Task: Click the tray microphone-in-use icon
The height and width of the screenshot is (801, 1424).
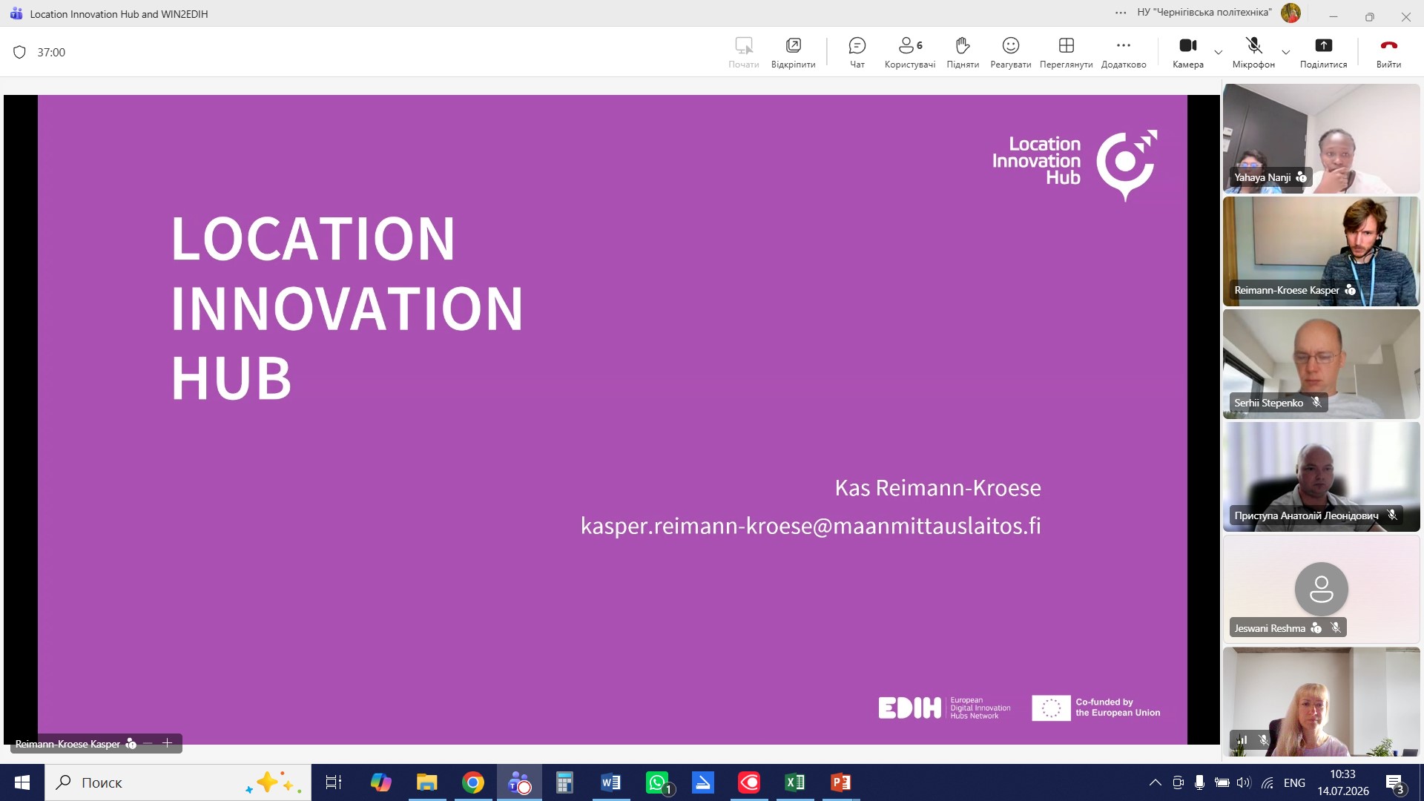Action: coord(1199,782)
